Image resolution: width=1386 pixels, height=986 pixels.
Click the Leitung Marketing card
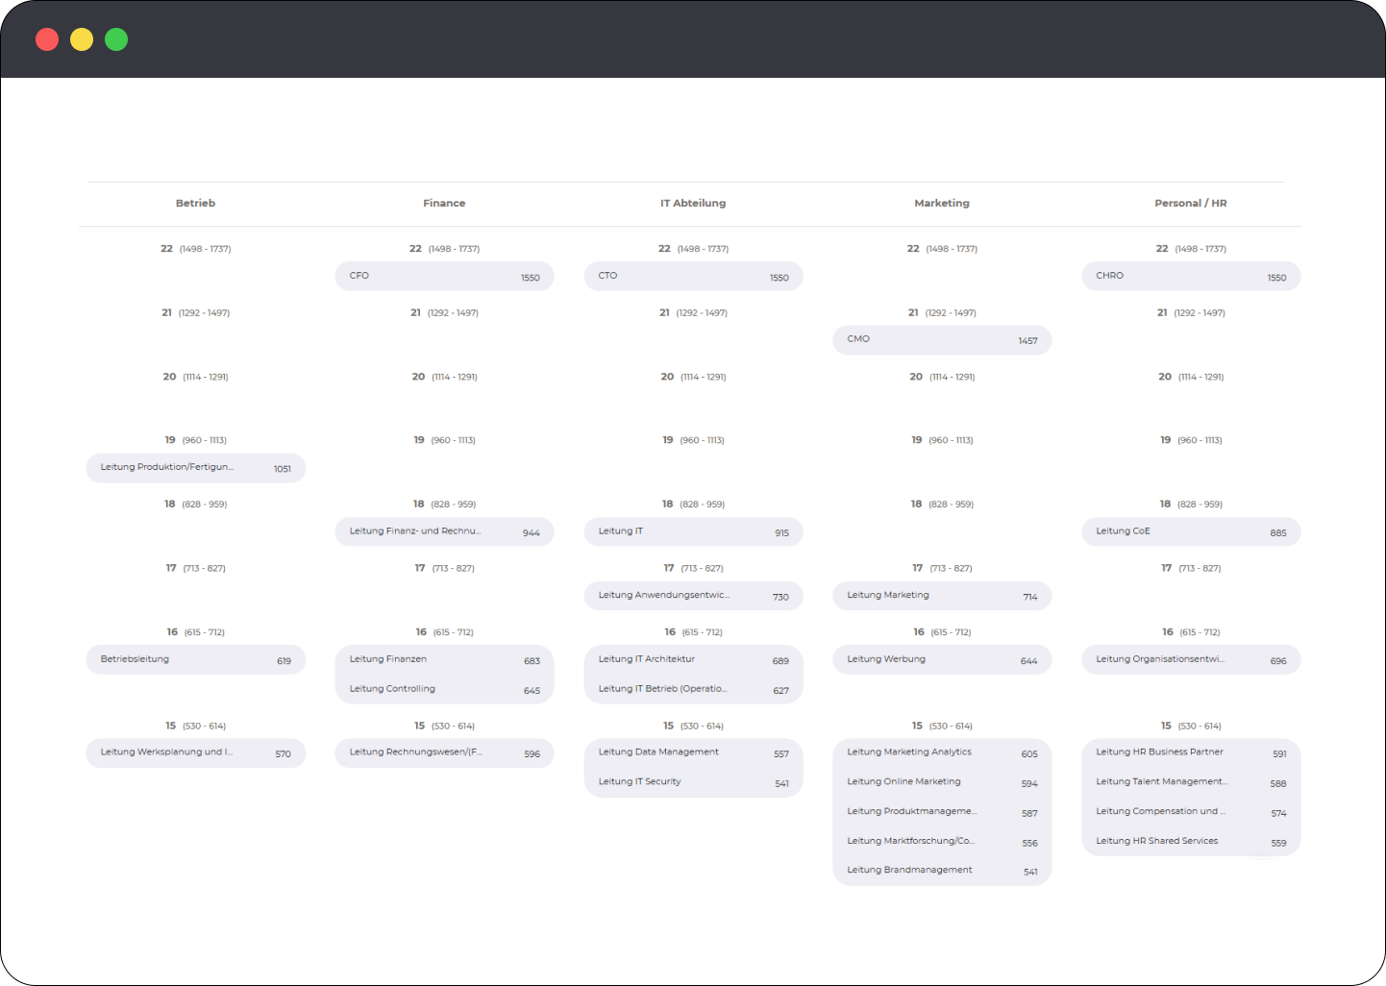pyautogui.click(x=942, y=595)
